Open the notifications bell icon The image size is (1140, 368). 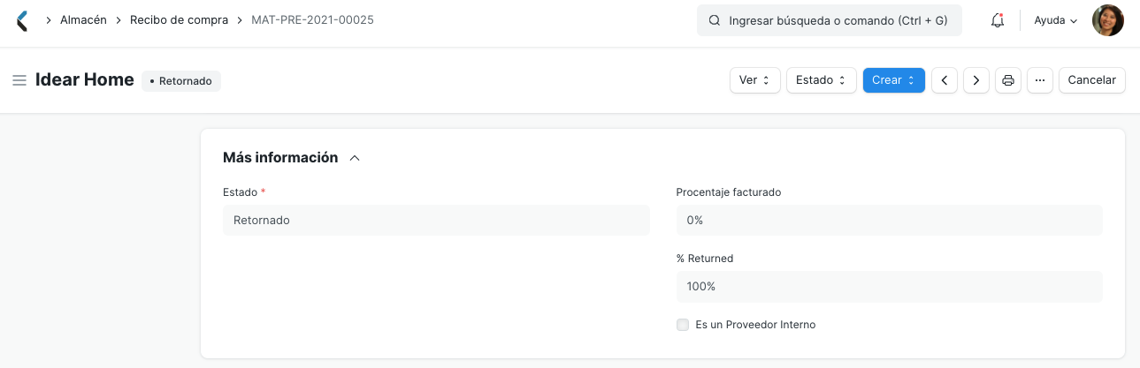[997, 20]
